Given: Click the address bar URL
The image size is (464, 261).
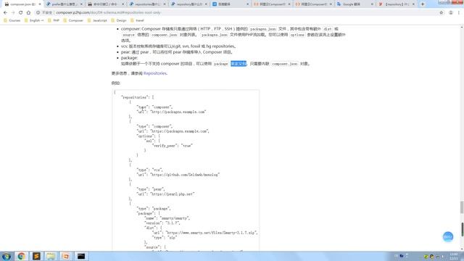Looking at the screenshot, I should point(108,13).
